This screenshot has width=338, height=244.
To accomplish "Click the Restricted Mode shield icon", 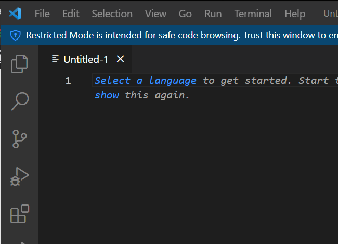I will [15, 35].
